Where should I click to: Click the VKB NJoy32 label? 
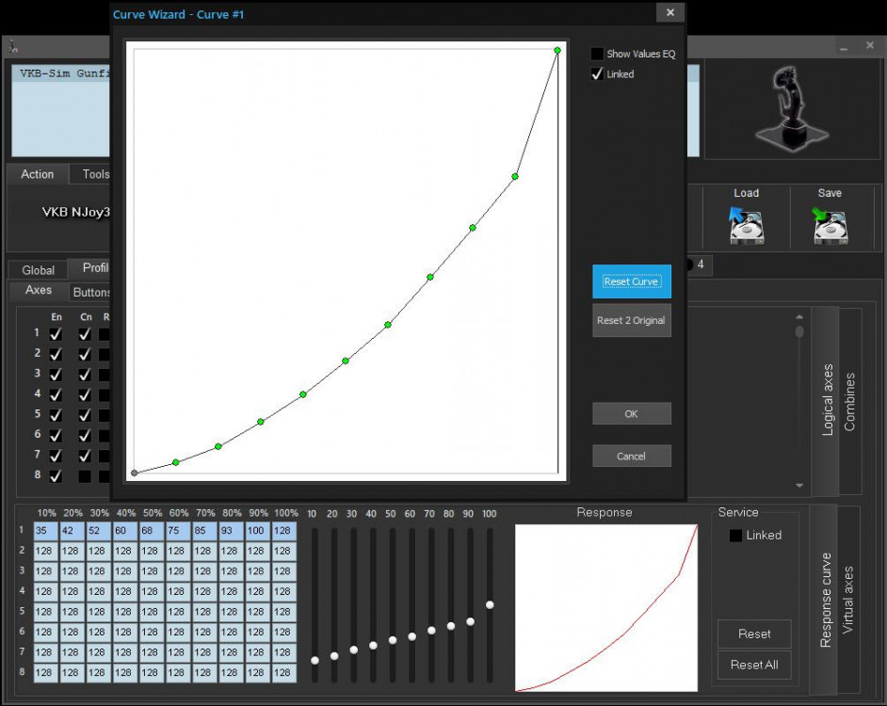(76, 212)
